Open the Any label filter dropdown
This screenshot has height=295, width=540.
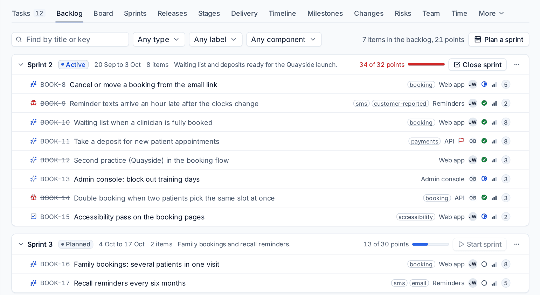click(216, 40)
